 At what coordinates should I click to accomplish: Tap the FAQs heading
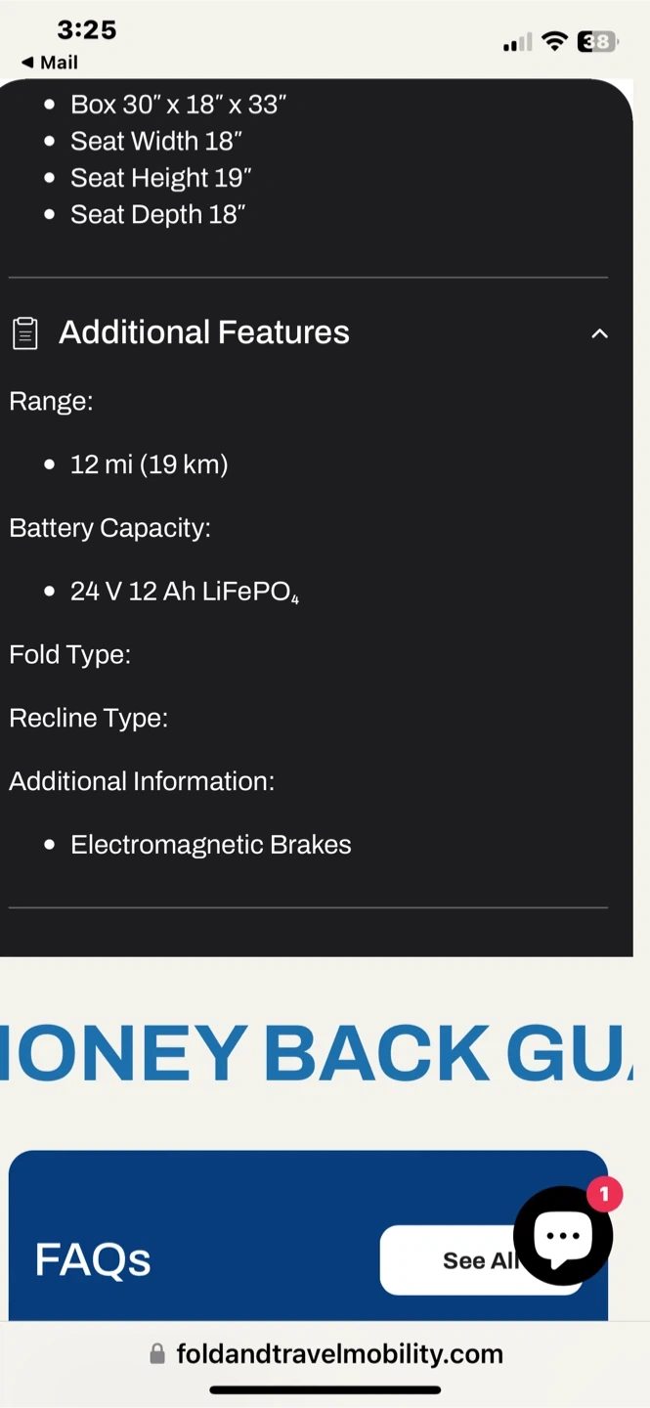click(93, 1259)
